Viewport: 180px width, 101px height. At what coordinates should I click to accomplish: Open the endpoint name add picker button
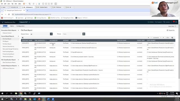(x=51, y=34)
